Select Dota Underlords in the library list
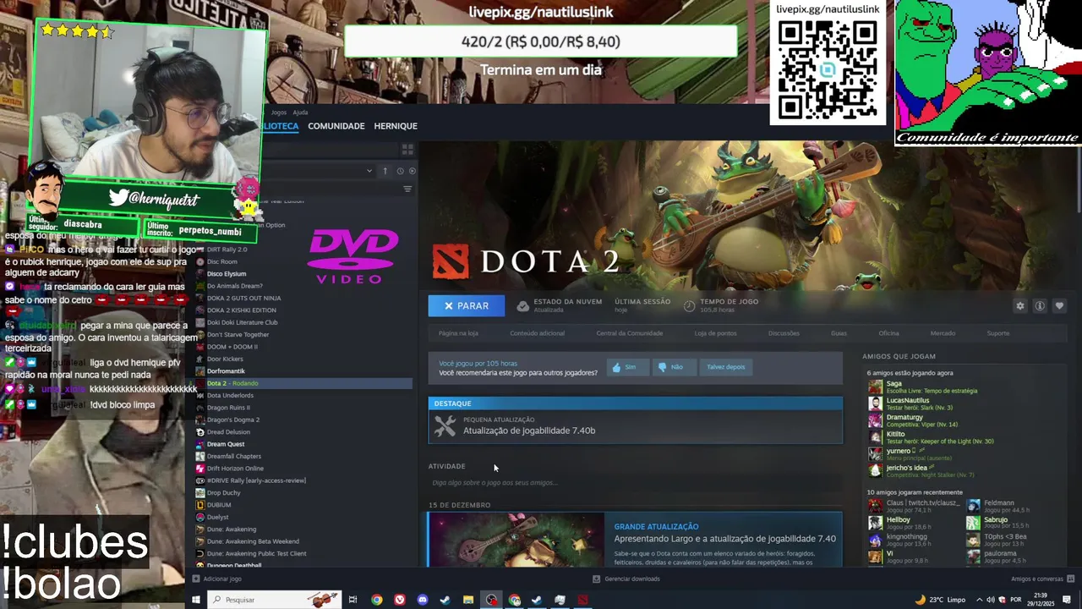1082x609 pixels. coord(230,396)
